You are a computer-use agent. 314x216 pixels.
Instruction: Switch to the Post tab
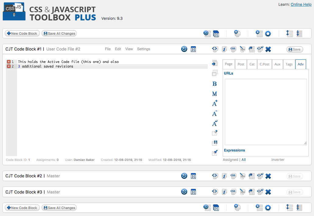241,64
